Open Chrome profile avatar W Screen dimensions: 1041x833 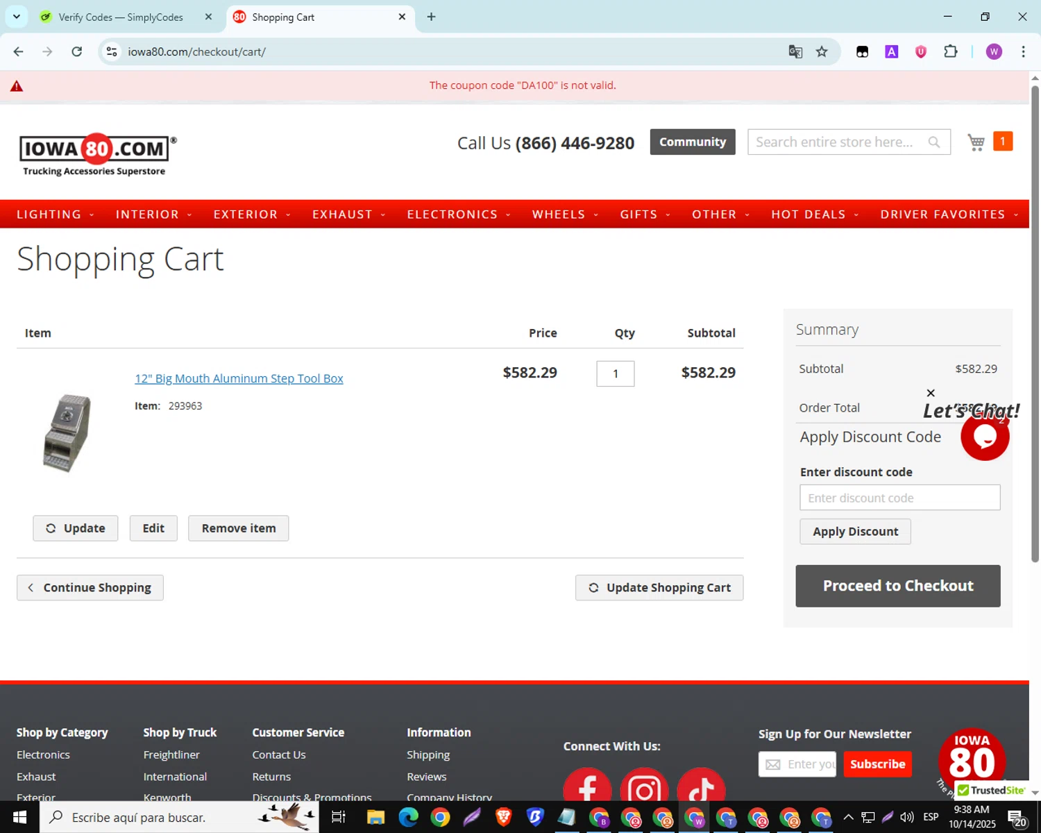click(x=994, y=51)
